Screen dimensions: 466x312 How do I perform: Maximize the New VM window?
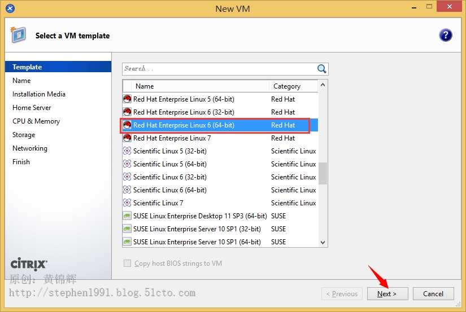[x=429, y=7]
